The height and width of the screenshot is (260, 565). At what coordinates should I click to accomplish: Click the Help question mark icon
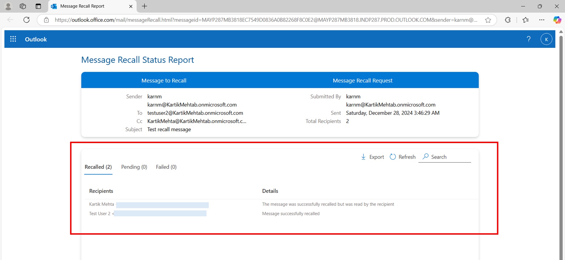click(529, 39)
